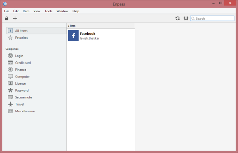Click the Facebook logo thumbnail
The height and width of the screenshot is (153, 238).
click(73, 36)
